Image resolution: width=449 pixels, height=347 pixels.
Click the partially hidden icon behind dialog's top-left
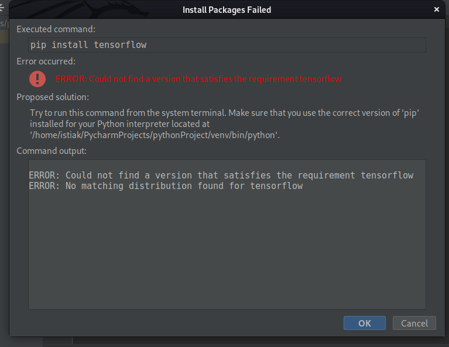tap(2, 8)
